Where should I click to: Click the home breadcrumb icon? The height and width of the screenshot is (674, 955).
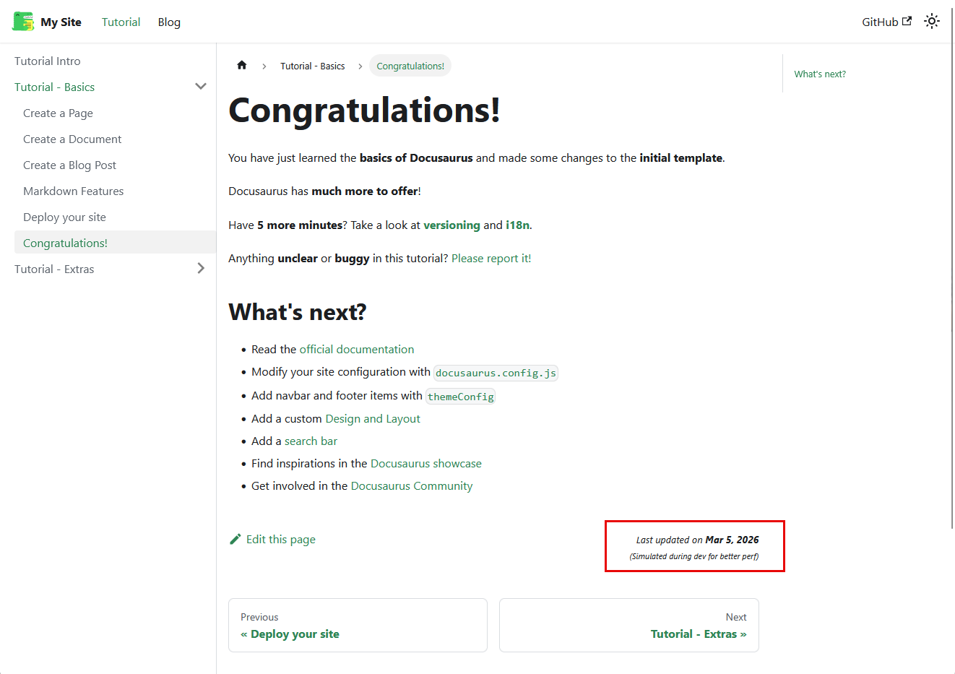242,66
